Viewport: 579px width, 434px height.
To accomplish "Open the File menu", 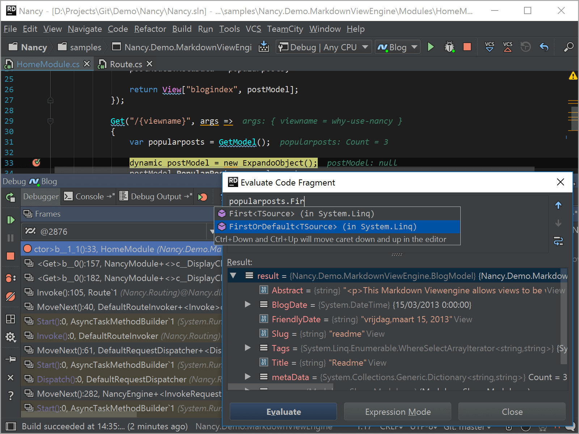I will 10,29.
